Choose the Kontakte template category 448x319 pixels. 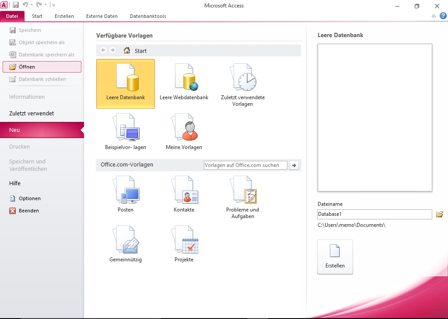click(184, 191)
